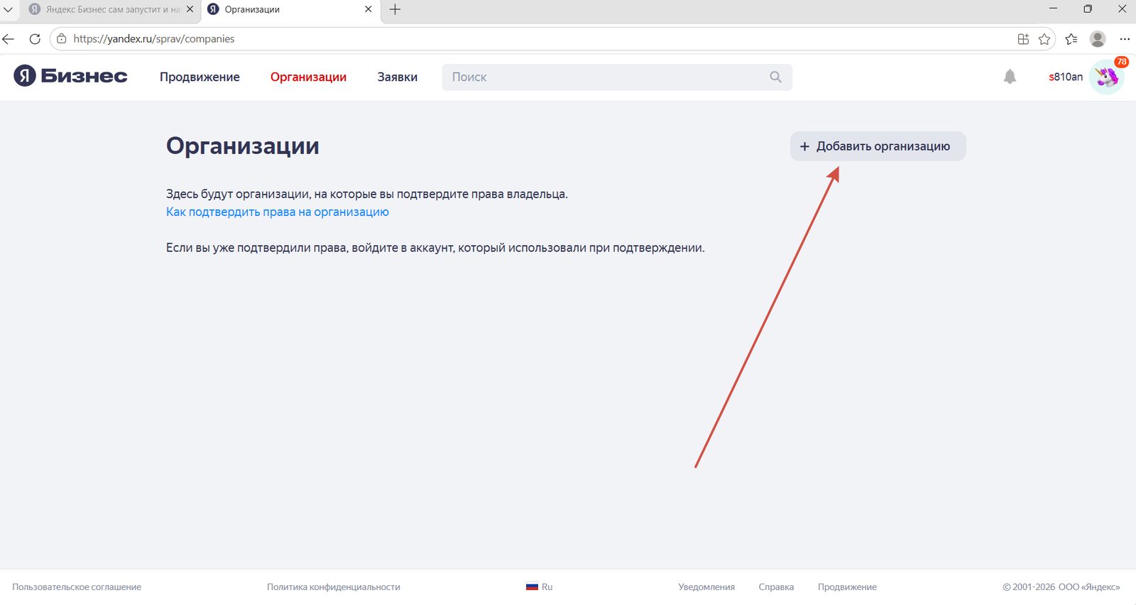The image size is (1136, 605).
Task: Open Справка footer link
Action: click(776, 587)
